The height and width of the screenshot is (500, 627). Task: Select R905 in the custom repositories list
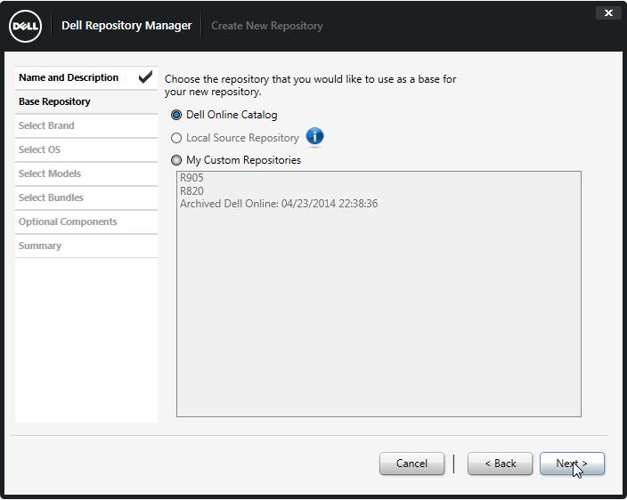point(191,178)
